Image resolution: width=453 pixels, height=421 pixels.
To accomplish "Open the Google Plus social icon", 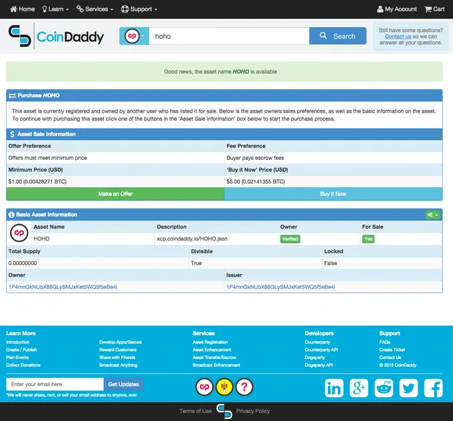I will coord(359,388).
